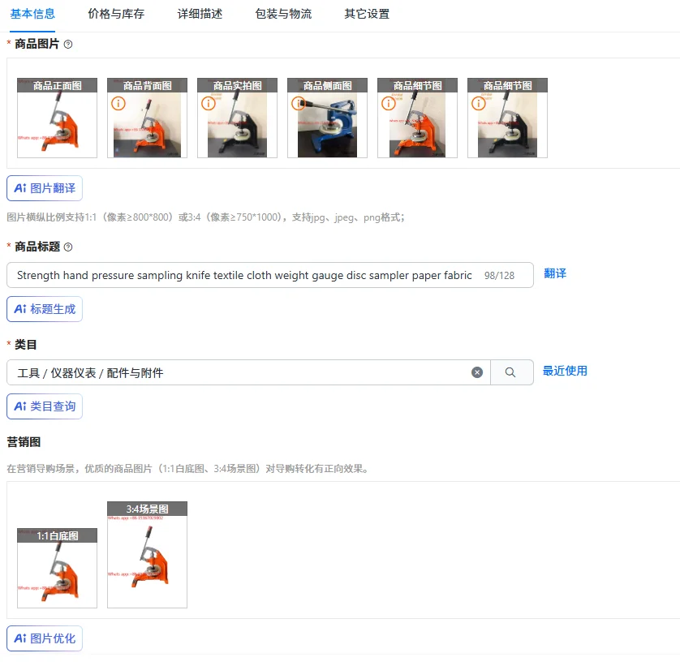Click the warning icon on first 商品细节图

[x=389, y=103]
